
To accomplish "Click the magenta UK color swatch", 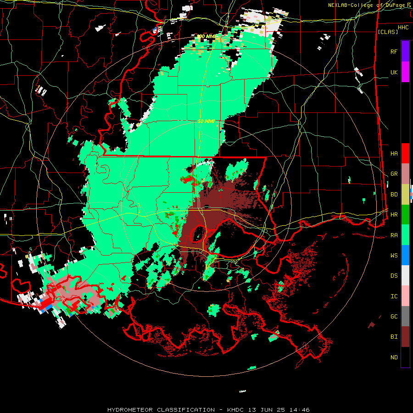I will click(405, 72).
